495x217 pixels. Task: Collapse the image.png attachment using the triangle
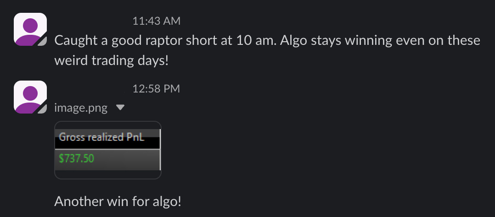point(120,108)
